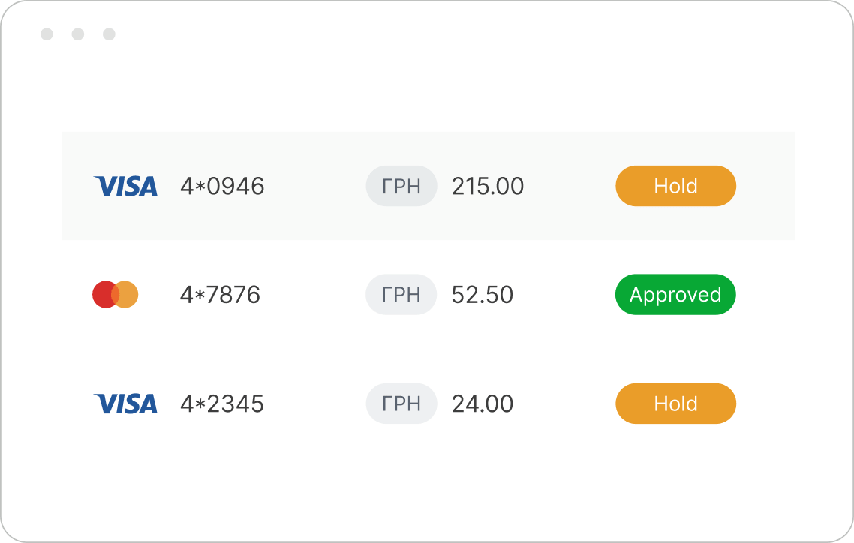Click the first window control dot
Screen dimensions: 854x543
[x=47, y=34]
